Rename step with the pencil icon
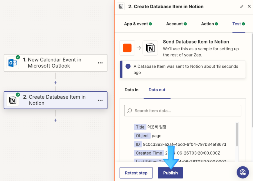 242,6
